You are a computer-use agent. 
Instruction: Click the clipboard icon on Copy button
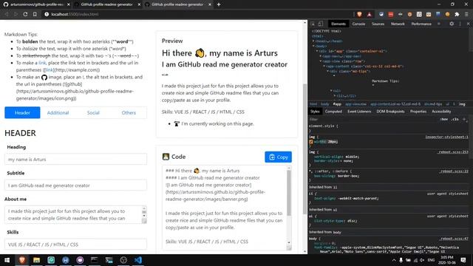pyautogui.click(x=272, y=157)
